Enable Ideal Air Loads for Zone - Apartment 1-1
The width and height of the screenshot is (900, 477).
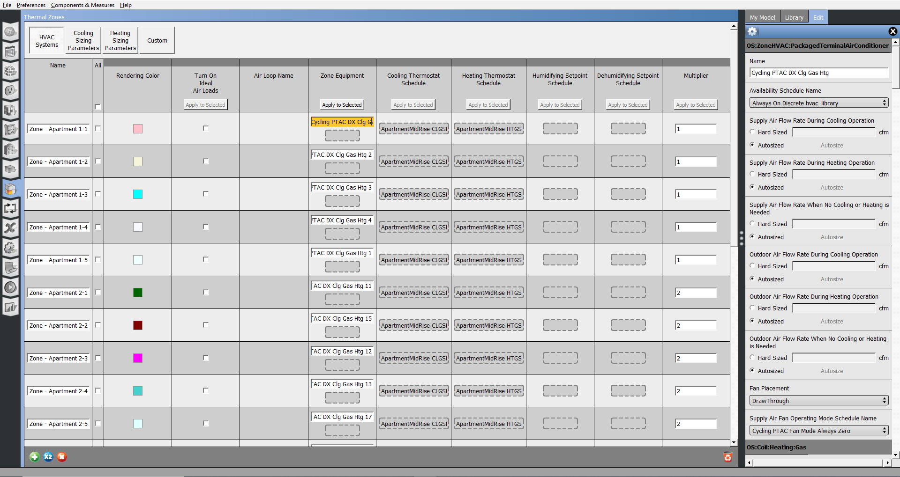[206, 128]
